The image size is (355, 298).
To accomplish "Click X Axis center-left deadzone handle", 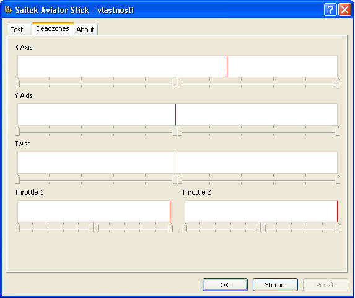I will (x=175, y=82).
